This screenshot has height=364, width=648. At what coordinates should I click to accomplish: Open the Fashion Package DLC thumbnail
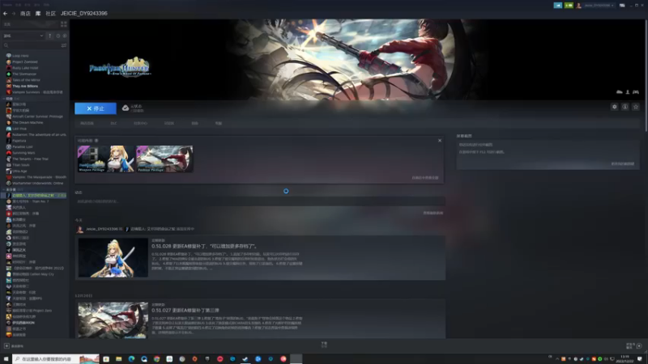[x=164, y=159]
